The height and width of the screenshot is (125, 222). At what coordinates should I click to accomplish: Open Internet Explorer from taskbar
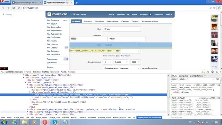pyautogui.click(x=15, y=122)
